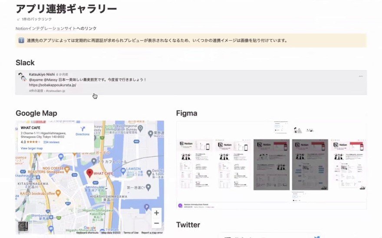Screen dimensions: 382x238
Task: Click the Directions arrow icon on map
Action: coord(82,129)
